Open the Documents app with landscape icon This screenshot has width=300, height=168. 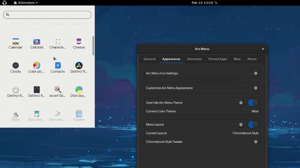(x=37, y=116)
